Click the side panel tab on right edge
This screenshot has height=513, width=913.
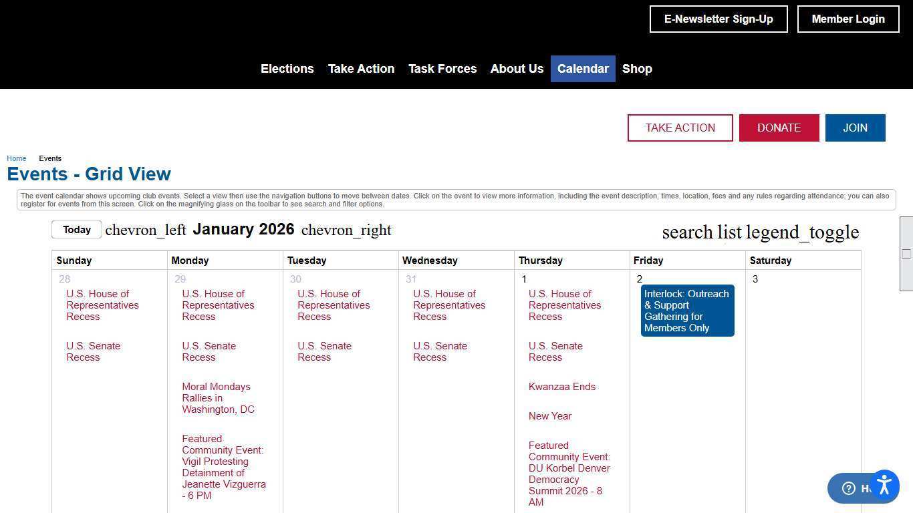tap(906, 254)
